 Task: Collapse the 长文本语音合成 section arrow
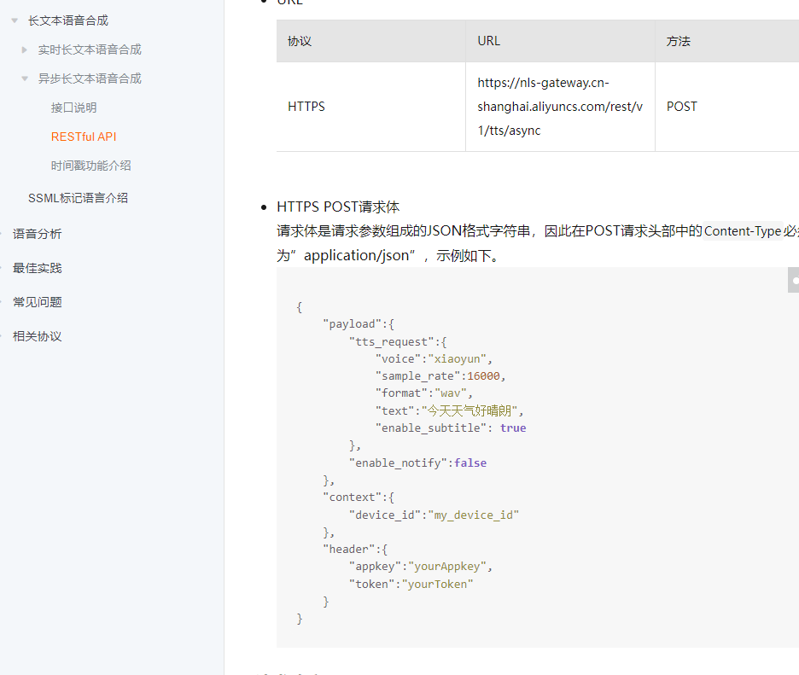tap(15, 20)
